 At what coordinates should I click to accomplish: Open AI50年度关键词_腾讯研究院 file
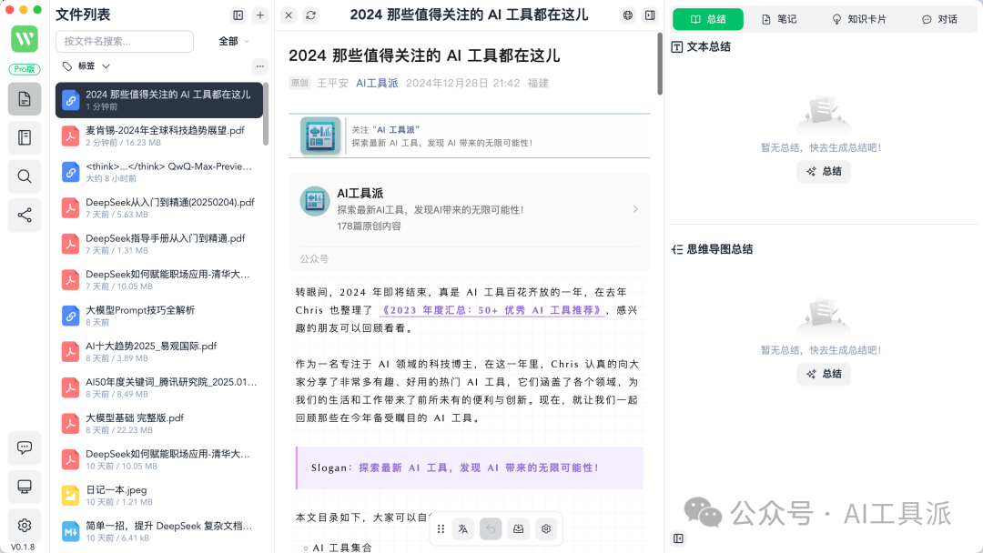pos(159,387)
